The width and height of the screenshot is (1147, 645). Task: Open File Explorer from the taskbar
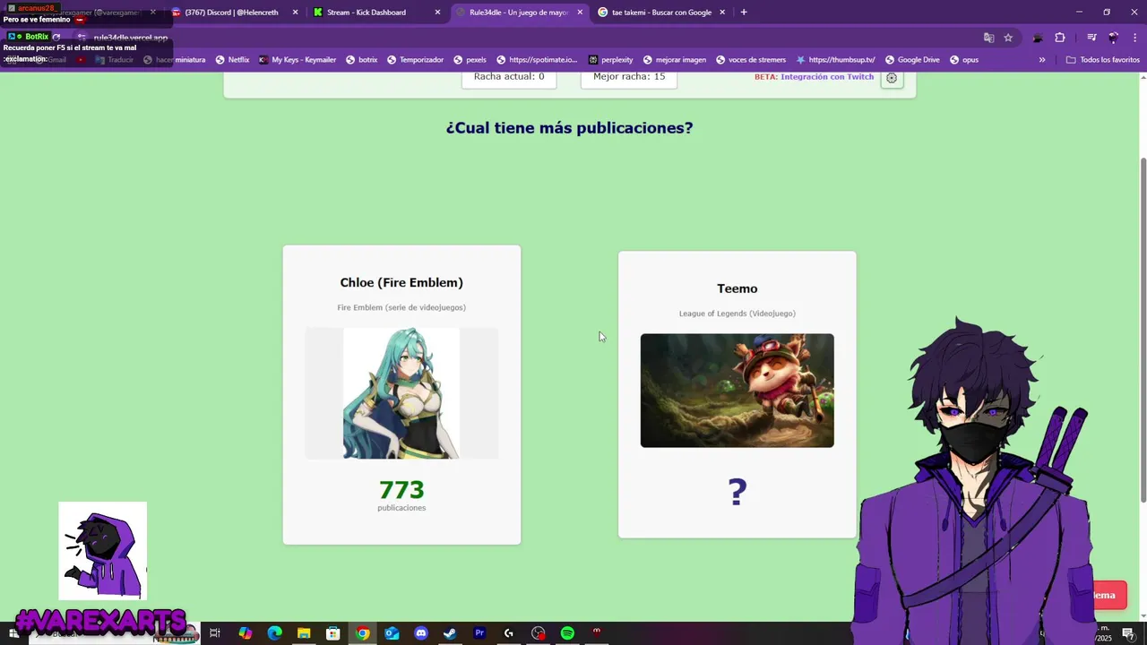(304, 633)
